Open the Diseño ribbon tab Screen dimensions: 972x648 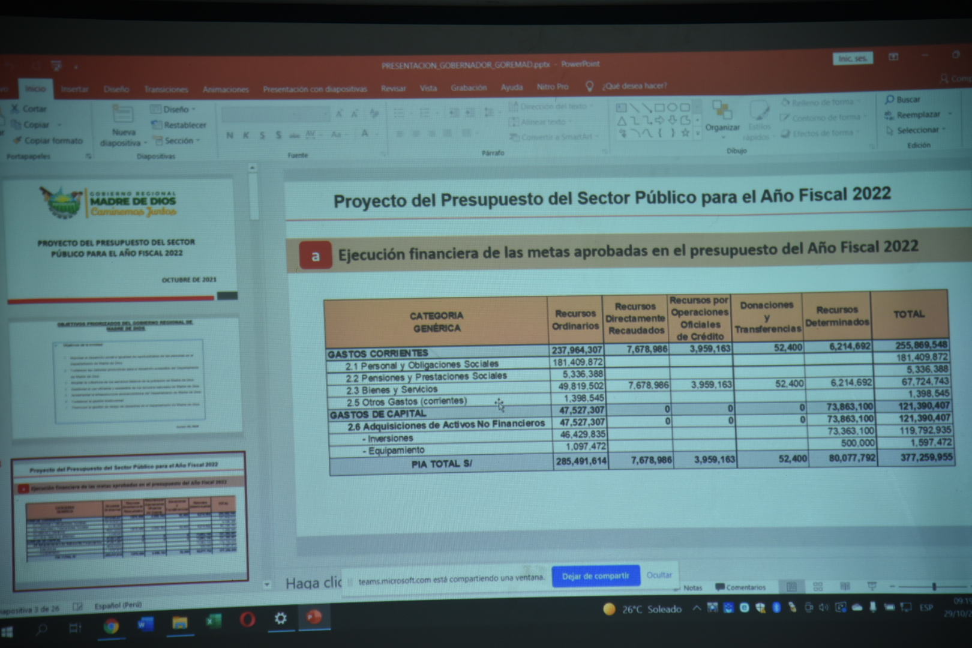tap(116, 89)
